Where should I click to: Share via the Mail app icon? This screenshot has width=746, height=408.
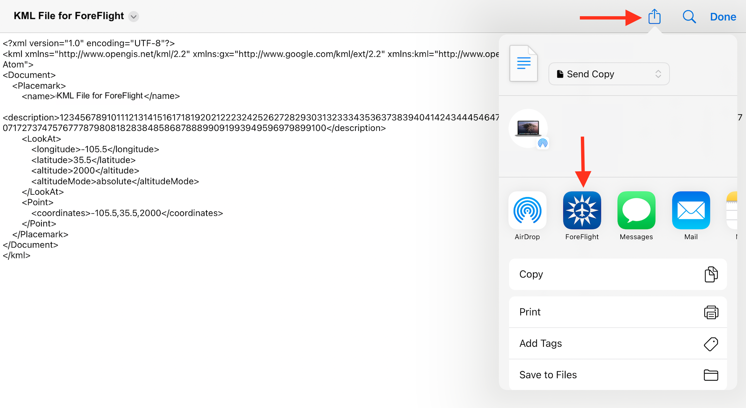(691, 211)
